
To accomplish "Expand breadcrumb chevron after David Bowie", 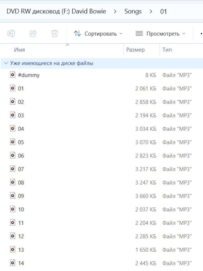I will [x=115, y=12].
